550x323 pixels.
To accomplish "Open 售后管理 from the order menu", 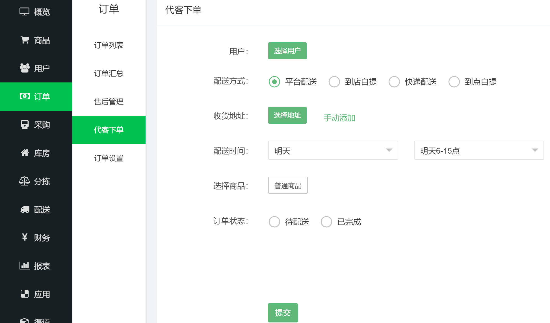I will pos(109,102).
